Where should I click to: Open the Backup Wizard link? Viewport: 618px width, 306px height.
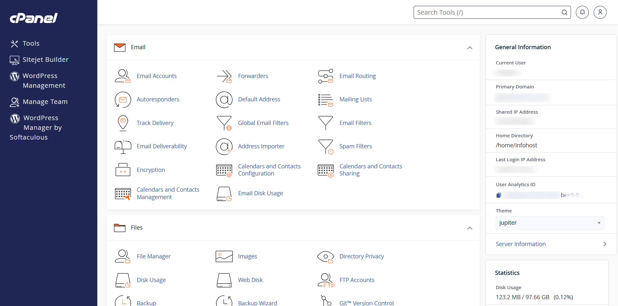[x=258, y=303]
